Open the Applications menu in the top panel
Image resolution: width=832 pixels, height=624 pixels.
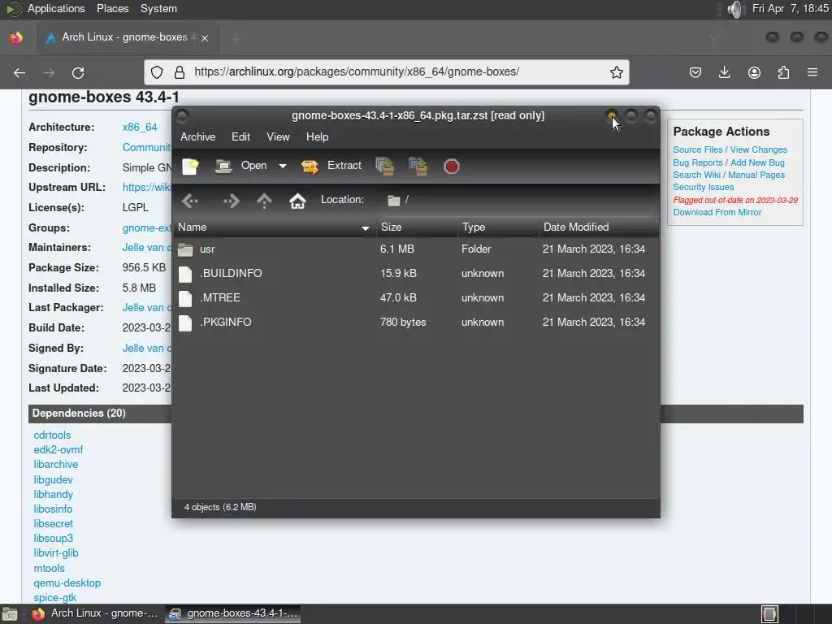56,8
